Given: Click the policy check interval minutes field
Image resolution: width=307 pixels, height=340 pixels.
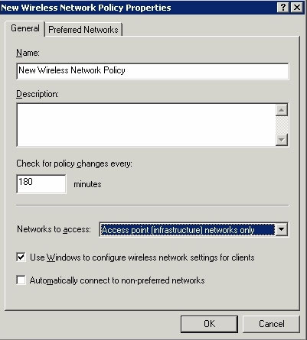Looking at the screenshot, I should pos(41,184).
